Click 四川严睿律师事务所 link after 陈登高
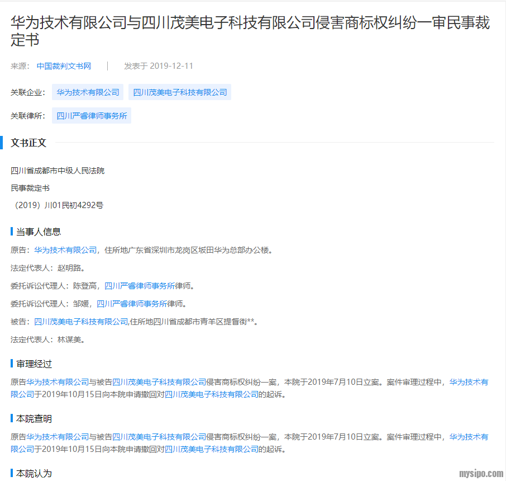Viewport: 506px width, 481px height. 140,286
